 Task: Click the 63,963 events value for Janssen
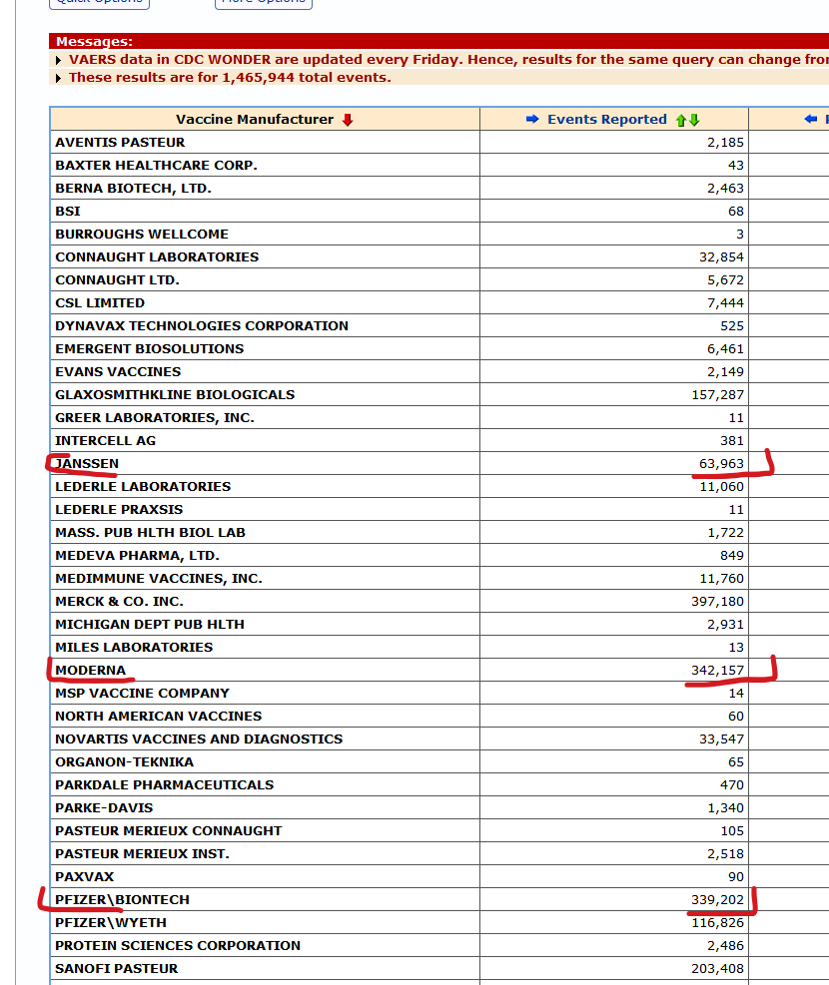click(721, 464)
